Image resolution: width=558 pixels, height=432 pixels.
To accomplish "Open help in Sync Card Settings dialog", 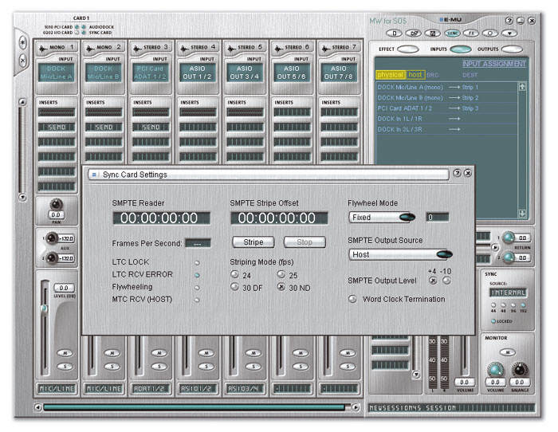I will [x=457, y=173].
